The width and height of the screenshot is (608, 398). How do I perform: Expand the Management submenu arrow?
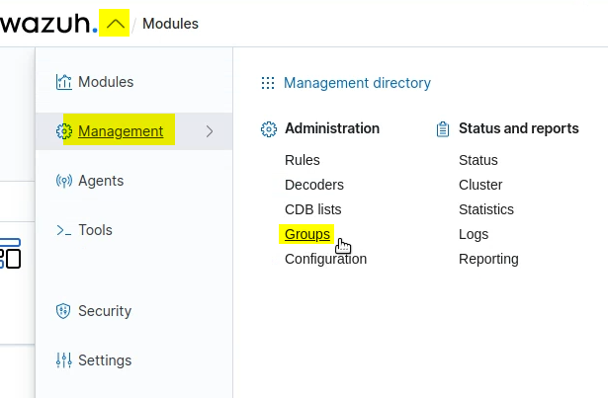pos(209,131)
